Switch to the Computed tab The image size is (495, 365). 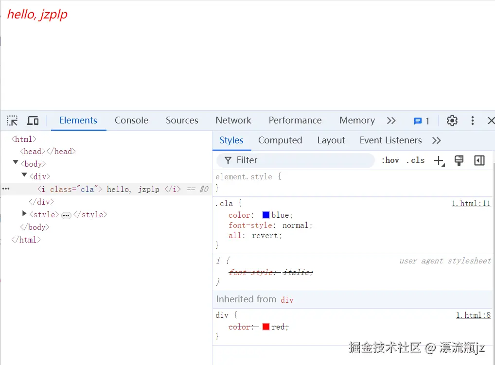[x=280, y=140]
